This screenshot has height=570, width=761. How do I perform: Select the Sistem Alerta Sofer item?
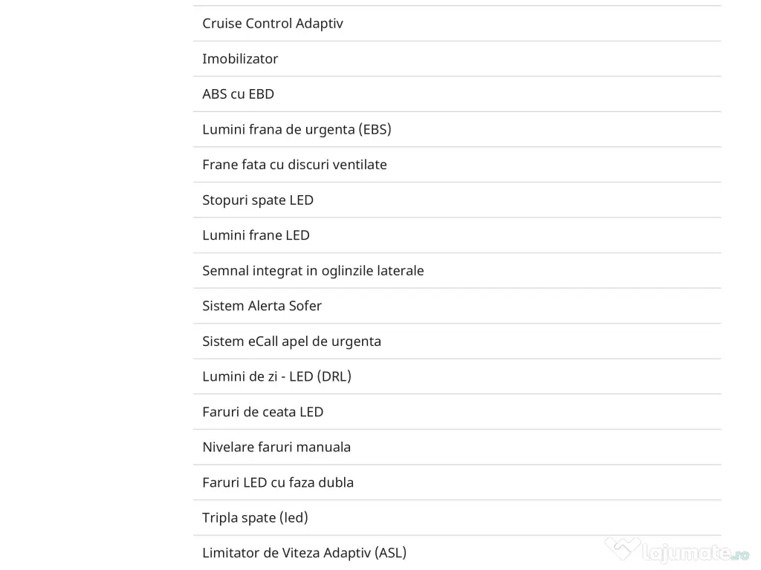pos(262,306)
